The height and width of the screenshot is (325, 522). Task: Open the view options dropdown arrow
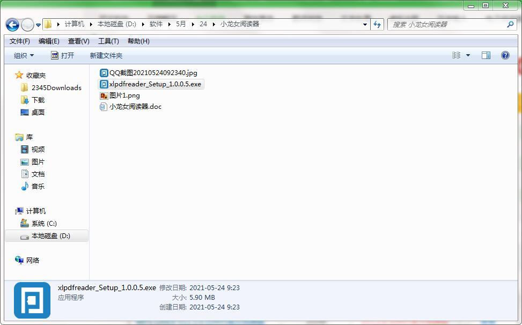[x=468, y=56]
